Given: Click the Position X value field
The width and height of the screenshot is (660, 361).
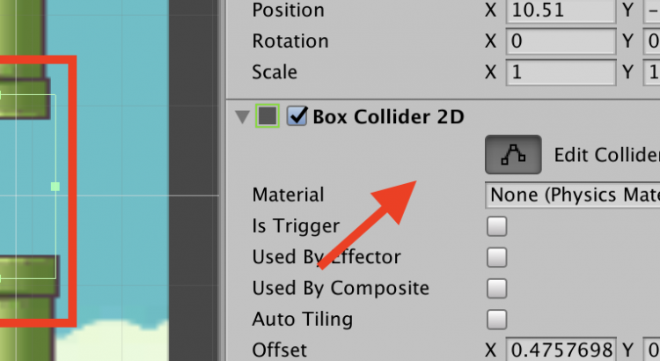Looking at the screenshot, I should coord(560,11).
